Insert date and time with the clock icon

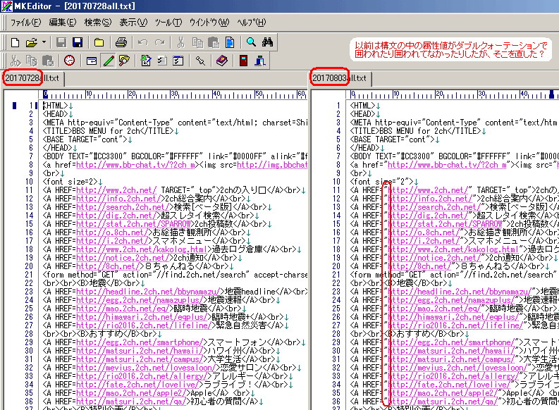[x=69, y=61]
